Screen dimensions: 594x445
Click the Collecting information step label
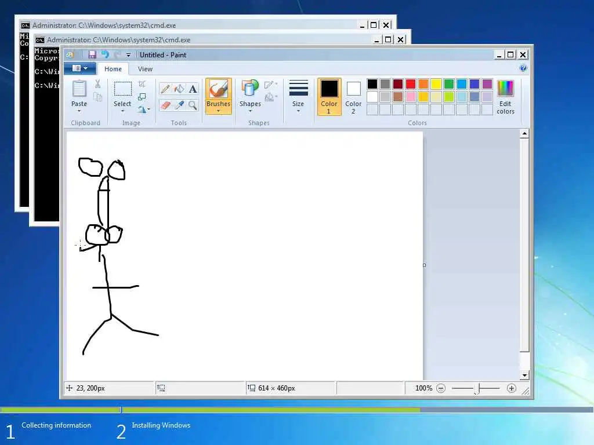[56, 425]
